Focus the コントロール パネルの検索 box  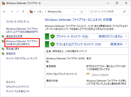[108, 12]
